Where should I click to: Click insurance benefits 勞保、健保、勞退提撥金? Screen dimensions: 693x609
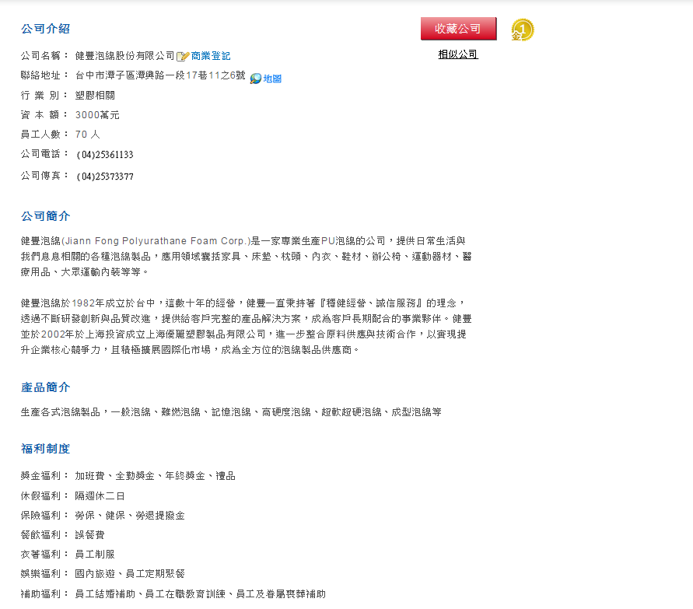130,516
